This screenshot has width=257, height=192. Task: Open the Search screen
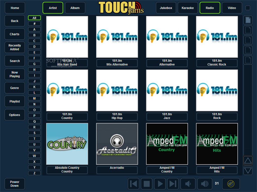coord(15,61)
